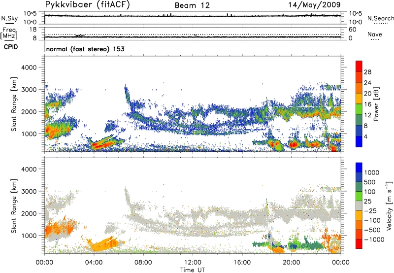The width and height of the screenshot is (394, 273).
Task: Click the "500" label on velocity colorbar
Action: (x=370, y=182)
